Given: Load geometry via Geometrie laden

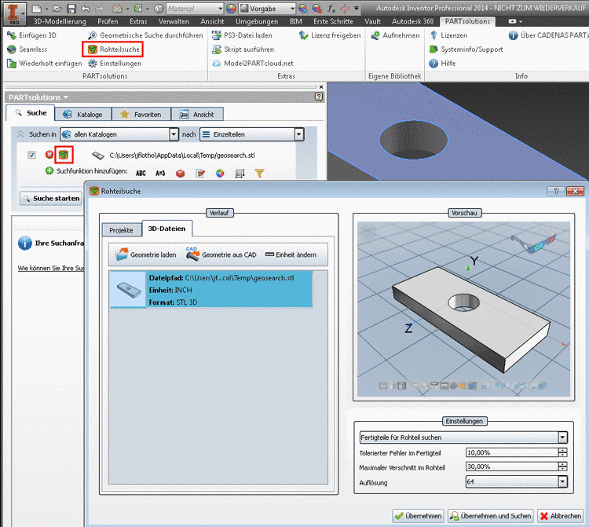Looking at the screenshot, I should pos(146,255).
